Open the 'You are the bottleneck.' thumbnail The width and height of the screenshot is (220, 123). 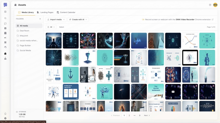[156, 92]
